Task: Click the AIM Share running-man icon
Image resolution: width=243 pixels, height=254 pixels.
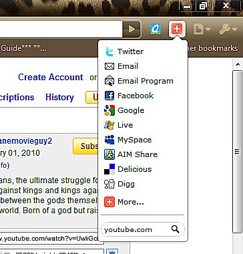Action: pyautogui.click(x=109, y=154)
